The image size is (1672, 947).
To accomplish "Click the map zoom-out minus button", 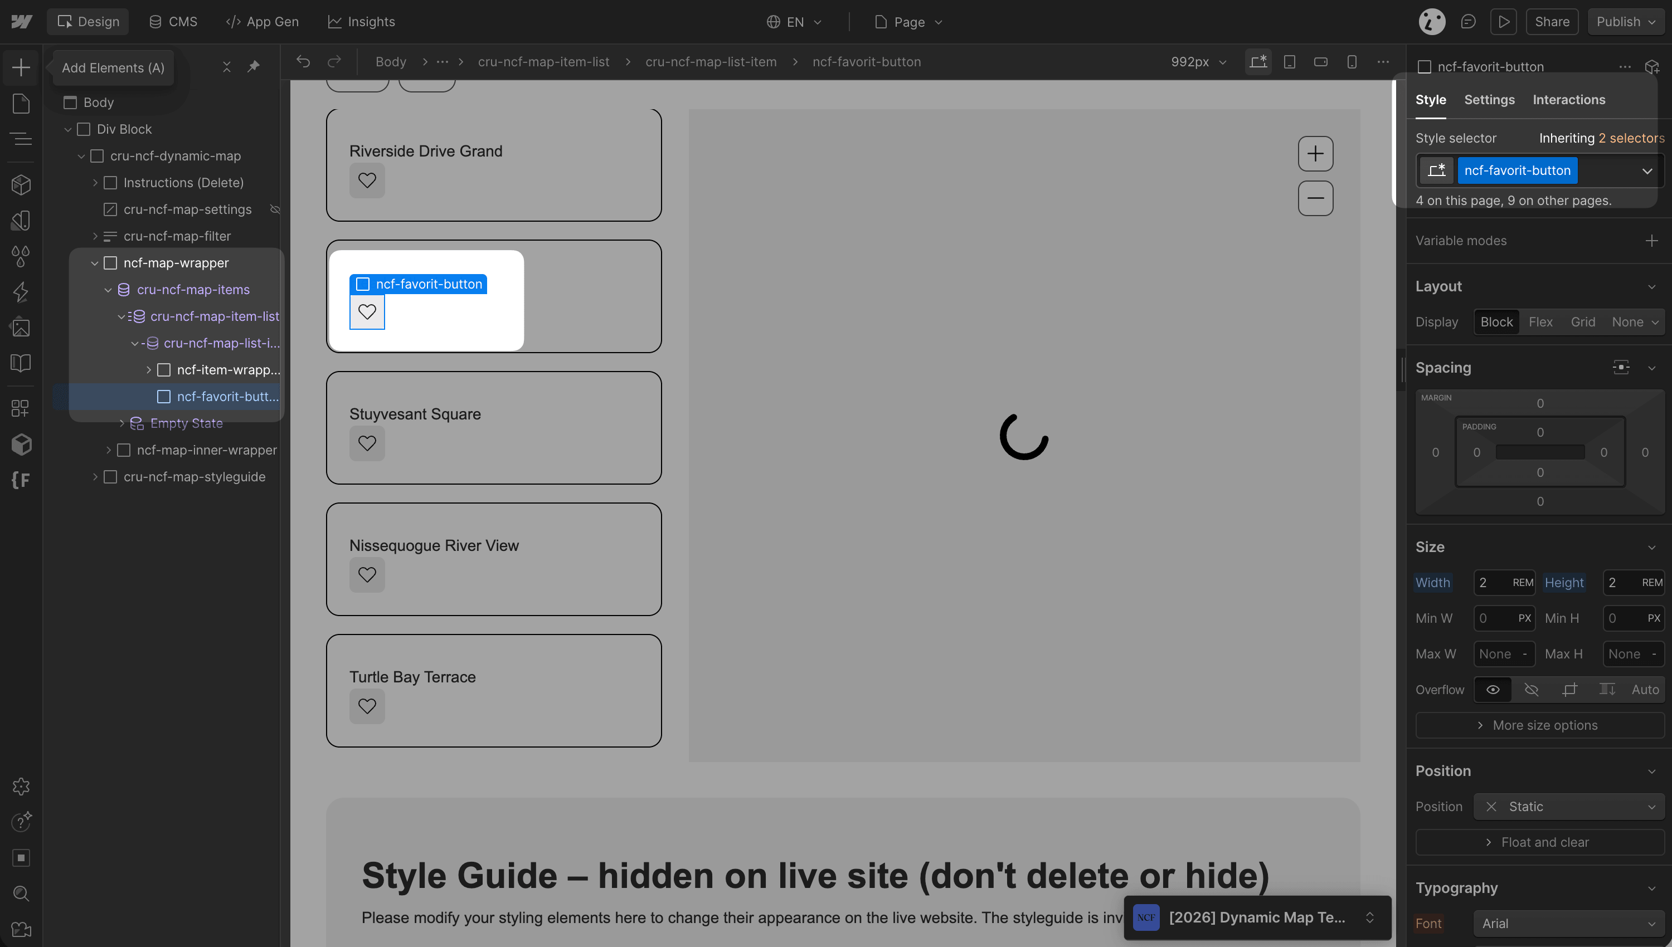I will [x=1315, y=198].
